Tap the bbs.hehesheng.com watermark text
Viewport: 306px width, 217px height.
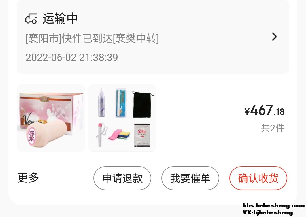[x=274, y=205]
